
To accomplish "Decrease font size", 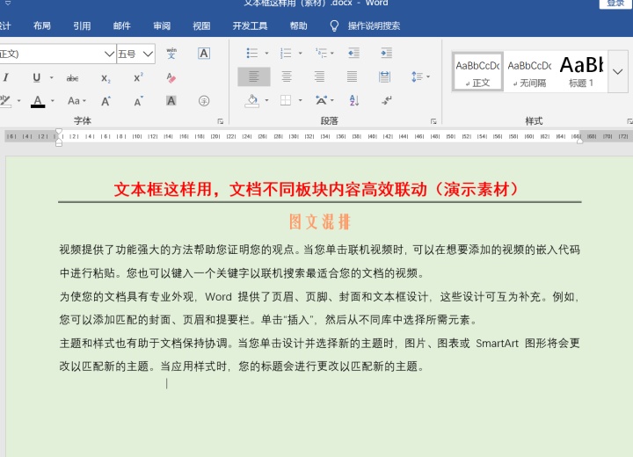I will click(139, 101).
